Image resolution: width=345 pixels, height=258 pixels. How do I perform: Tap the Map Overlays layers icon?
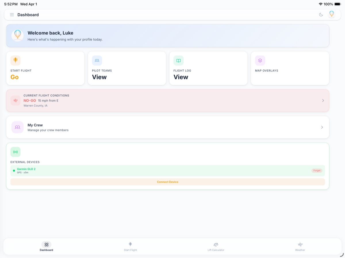(260, 61)
